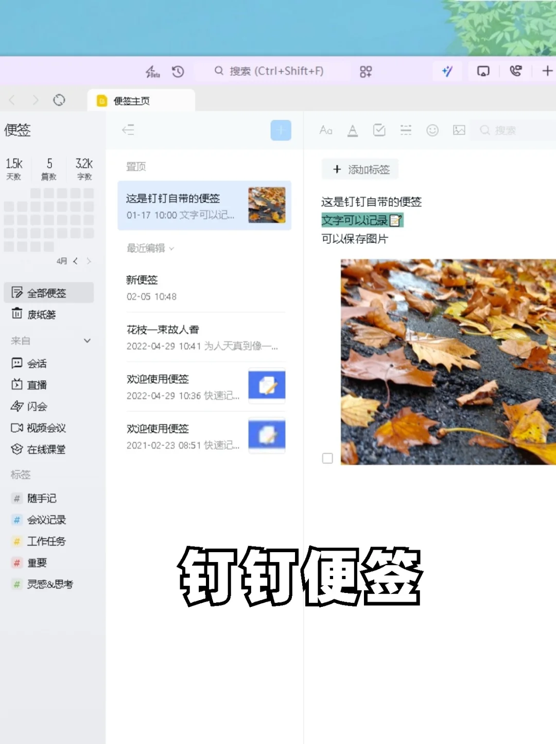The image size is (556, 744).
Task: Select 视频会议 in the sidebar
Action: coord(47,428)
